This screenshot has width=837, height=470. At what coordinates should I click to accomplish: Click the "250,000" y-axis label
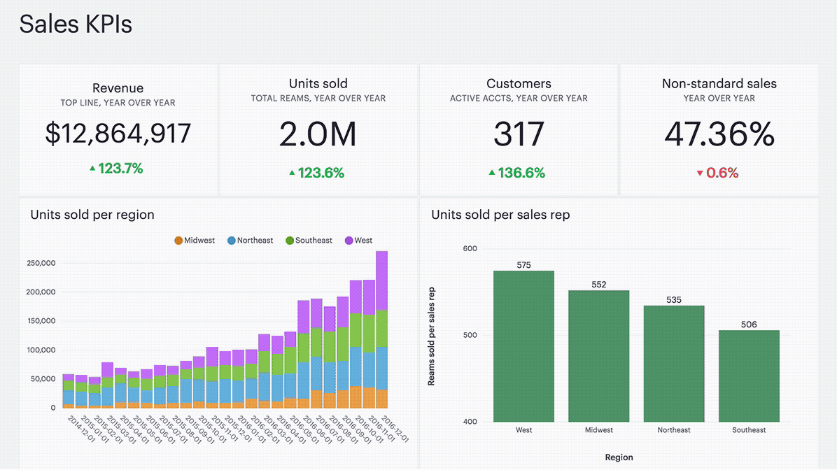coord(41,263)
